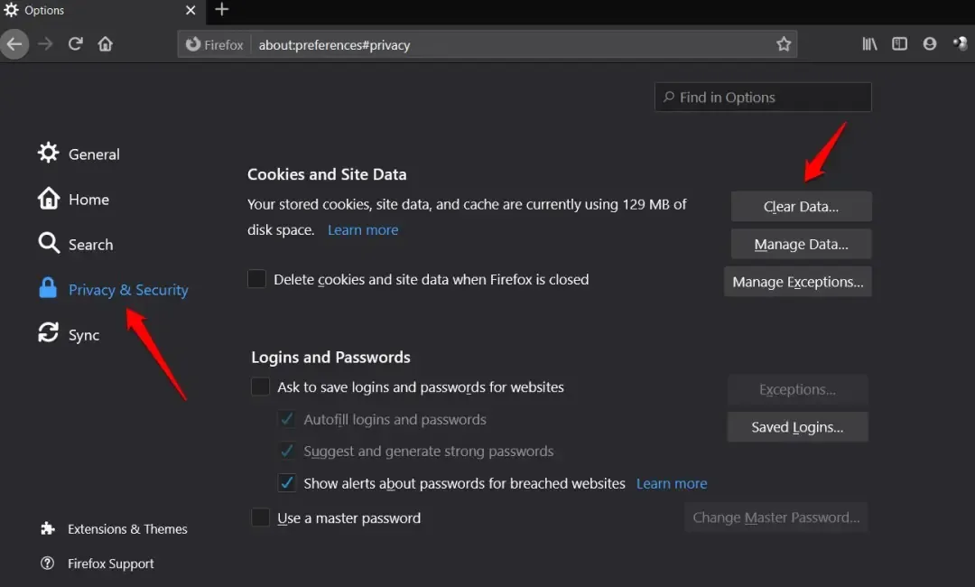
Task: Bookmark this page with the star icon
Action: (x=784, y=44)
